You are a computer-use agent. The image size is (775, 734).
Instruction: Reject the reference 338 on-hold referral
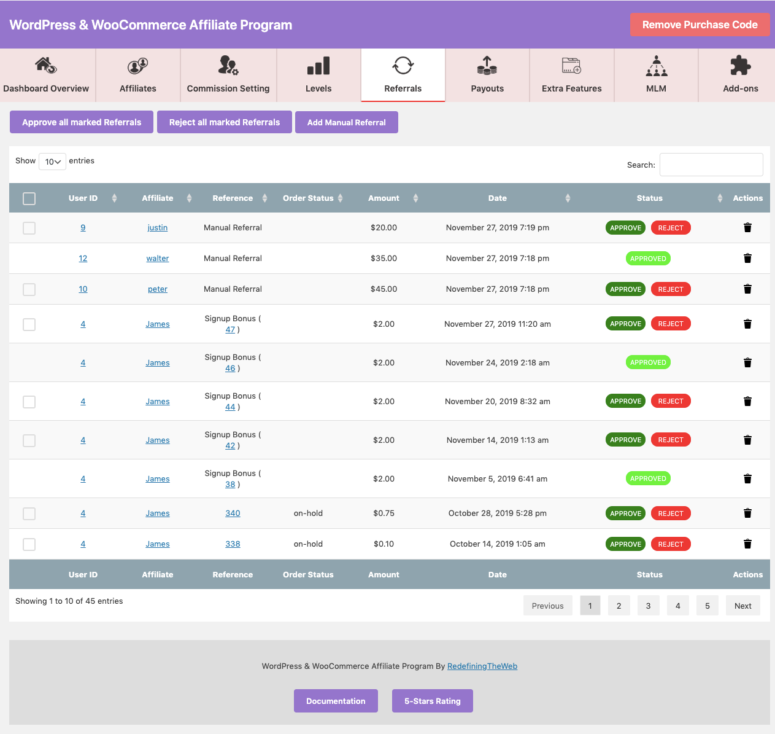coord(671,544)
